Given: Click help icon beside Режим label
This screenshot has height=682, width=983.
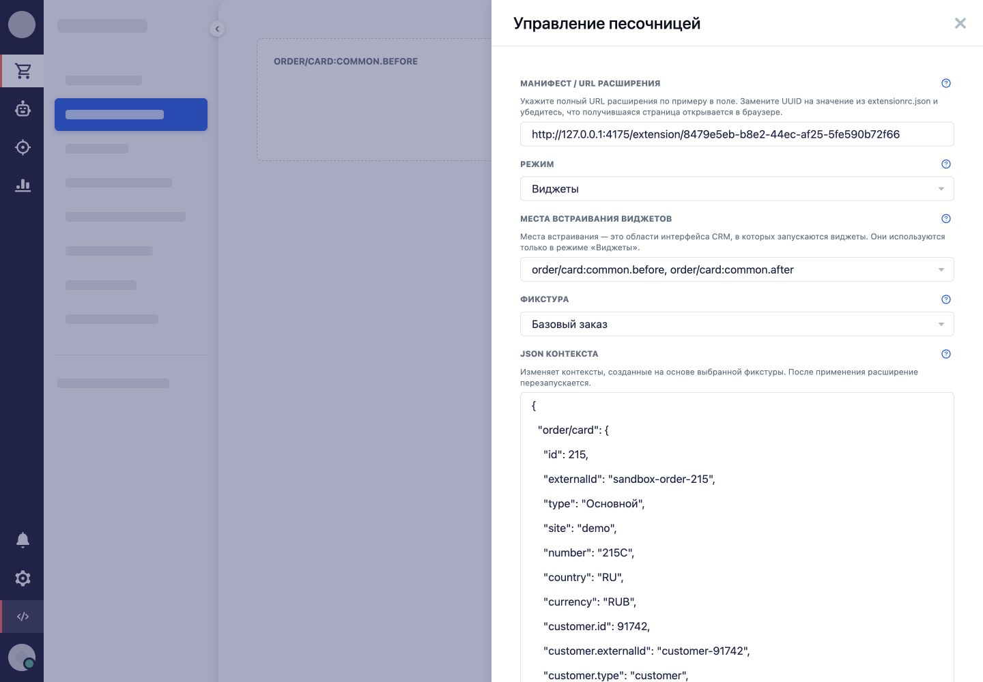Looking at the screenshot, I should [946, 164].
